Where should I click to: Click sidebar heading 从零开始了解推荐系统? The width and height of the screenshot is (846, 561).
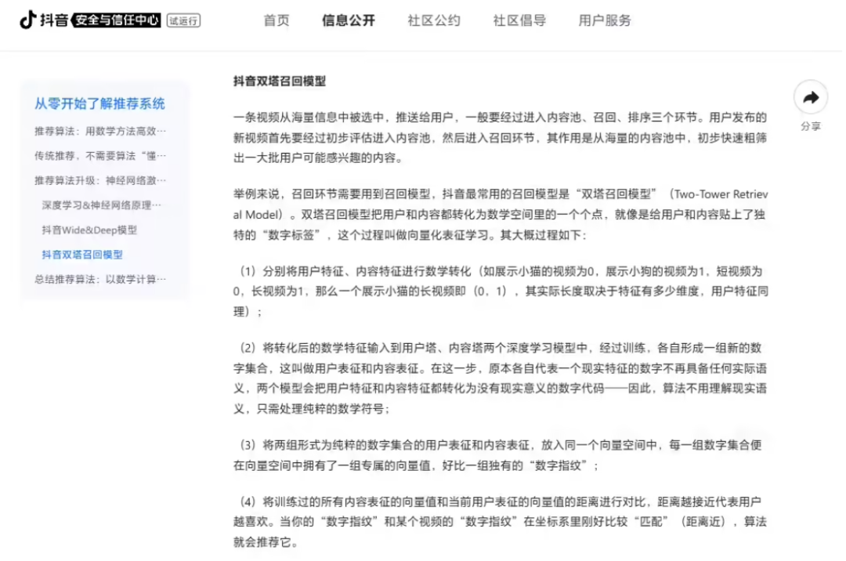pos(99,103)
